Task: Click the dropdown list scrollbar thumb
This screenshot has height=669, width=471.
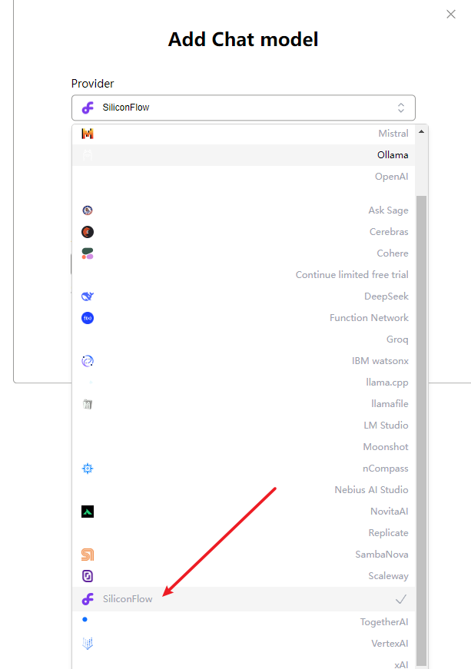Action: click(421, 430)
